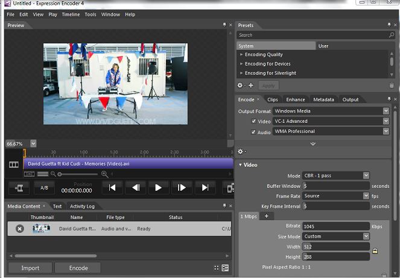Expand Encoding Quality presets
This screenshot has width=400, height=278.
coord(241,54)
